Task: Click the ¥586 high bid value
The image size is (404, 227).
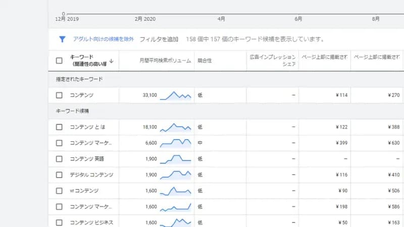Action: (x=394, y=207)
